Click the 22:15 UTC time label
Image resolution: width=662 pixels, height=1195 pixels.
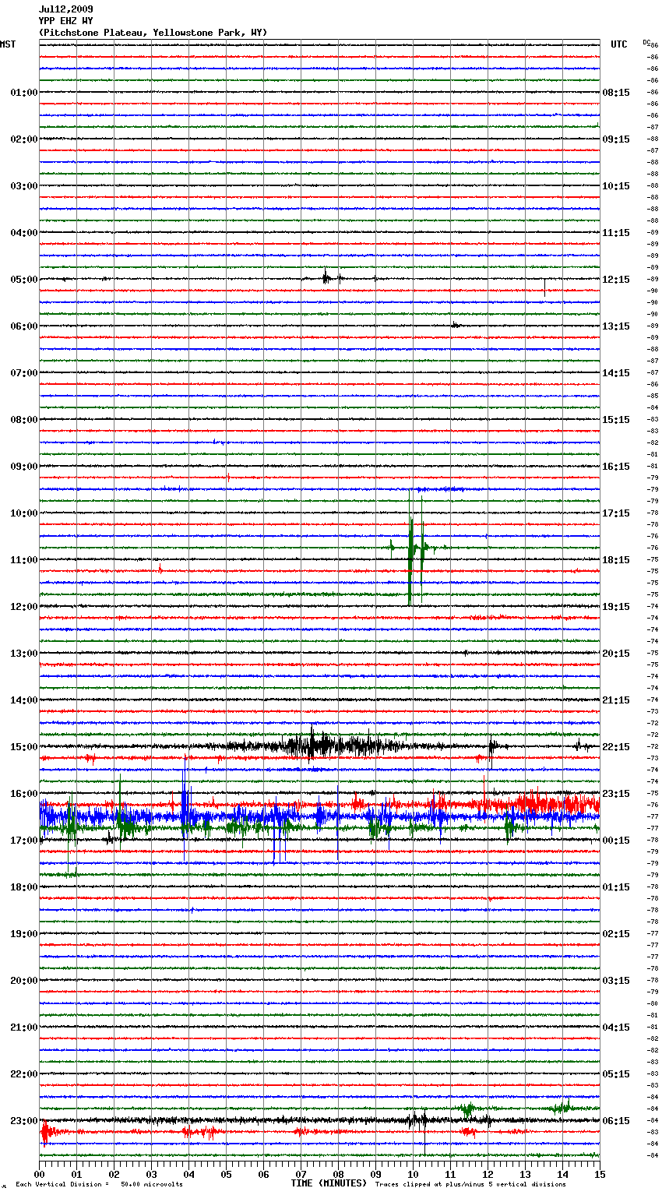point(616,747)
